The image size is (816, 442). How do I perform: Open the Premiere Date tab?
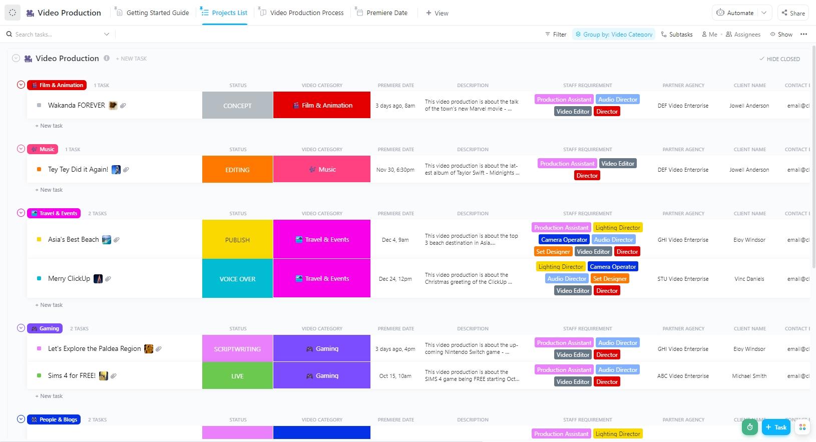pyautogui.click(x=381, y=13)
